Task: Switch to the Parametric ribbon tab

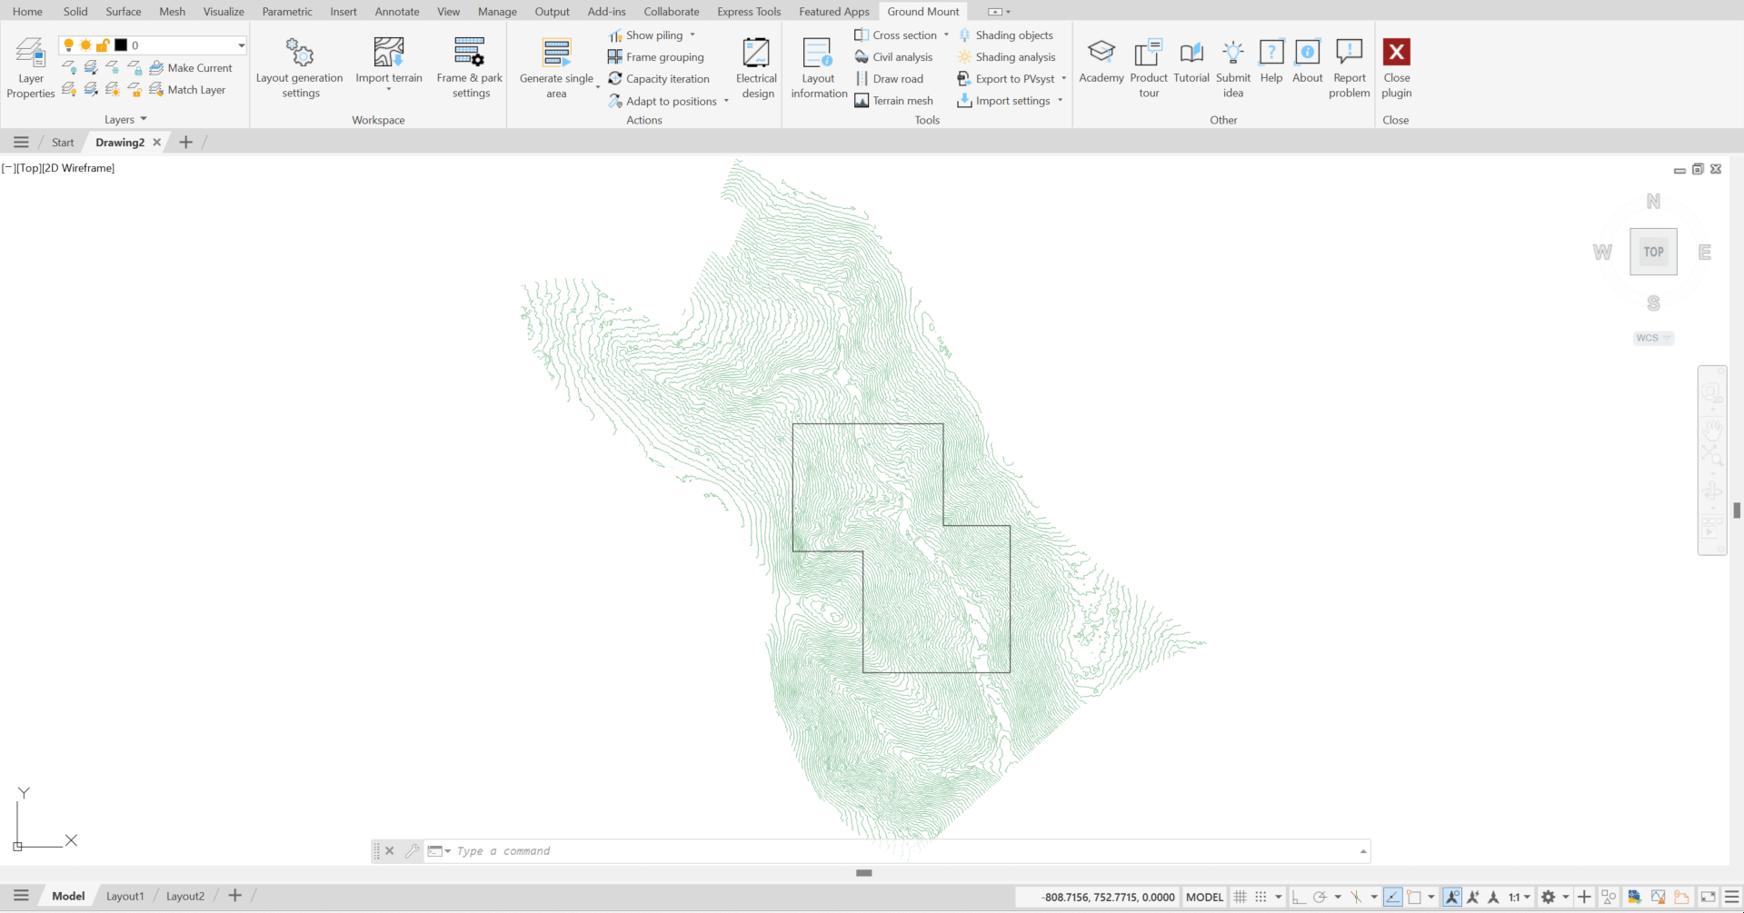Action: (x=287, y=11)
